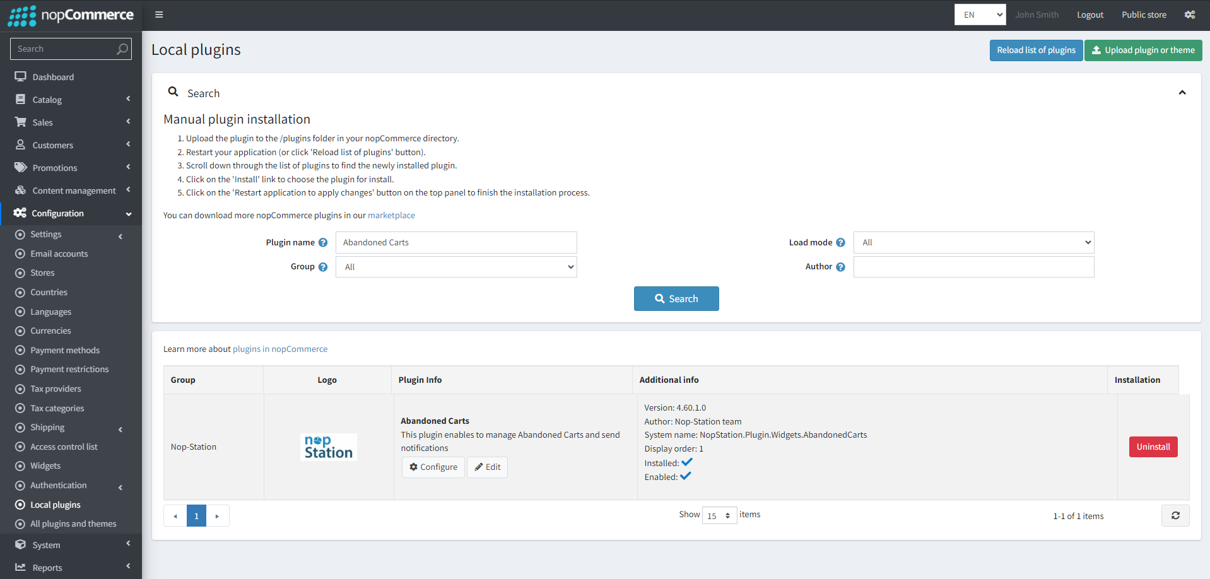
Task: Click the Dashboard monitor icon
Action: tap(21, 76)
